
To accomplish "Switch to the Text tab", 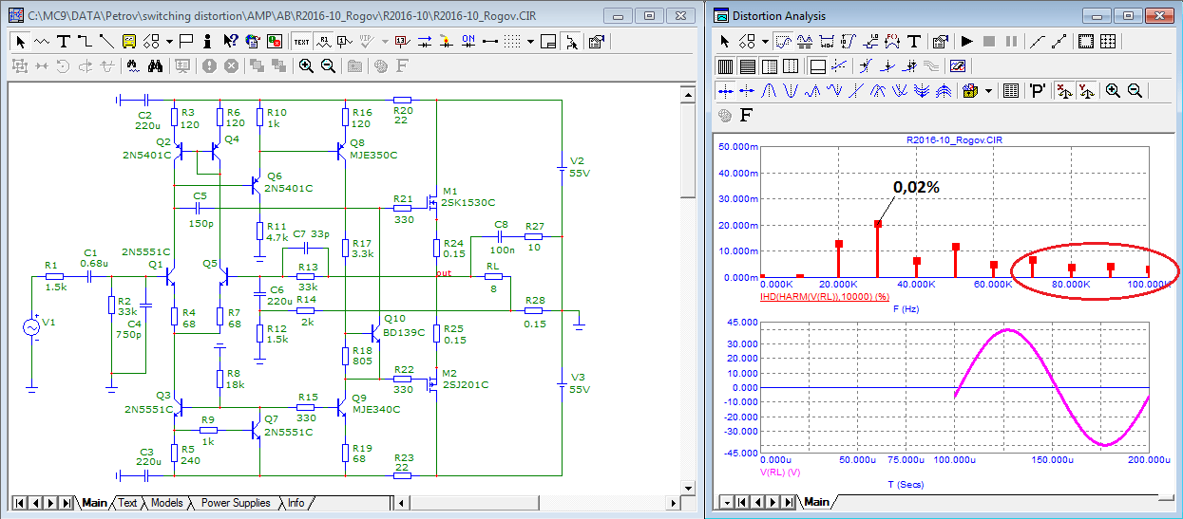I will pyautogui.click(x=127, y=503).
